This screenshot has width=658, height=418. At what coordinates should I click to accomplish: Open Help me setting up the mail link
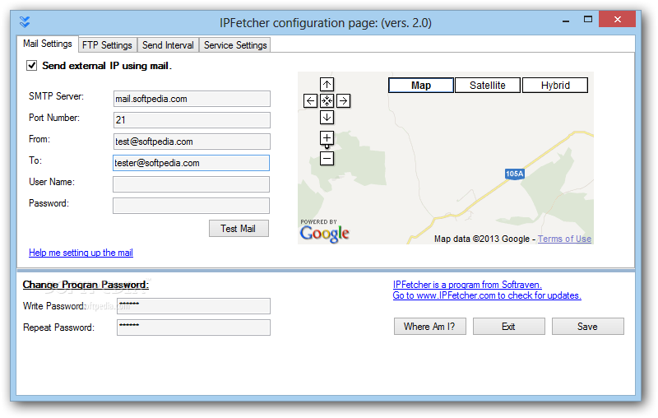(81, 253)
